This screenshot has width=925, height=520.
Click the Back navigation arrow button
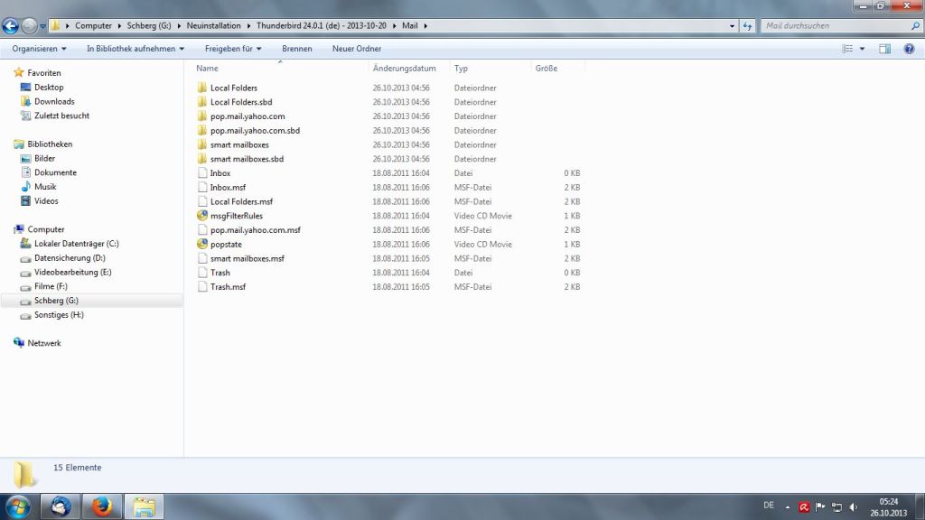click(12, 26)
